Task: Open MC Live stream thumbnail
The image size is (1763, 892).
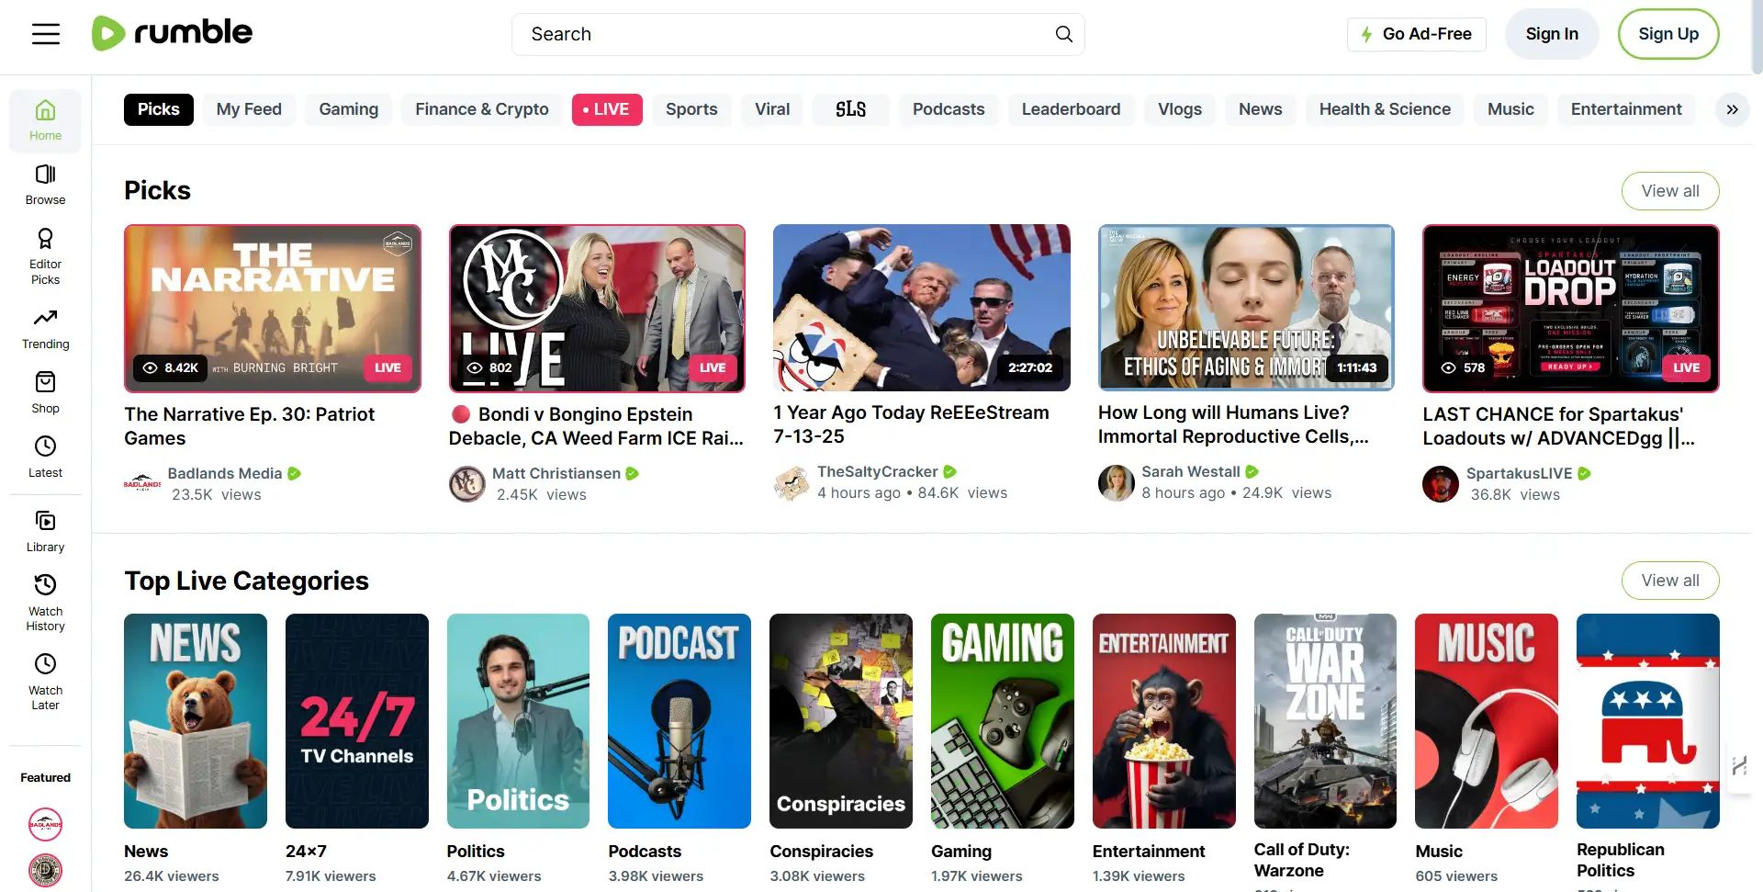Action: coord(597,309)
